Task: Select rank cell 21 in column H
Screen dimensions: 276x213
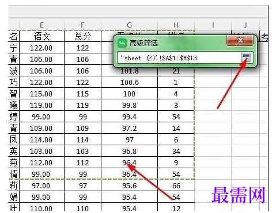Action: pos(176,71)
